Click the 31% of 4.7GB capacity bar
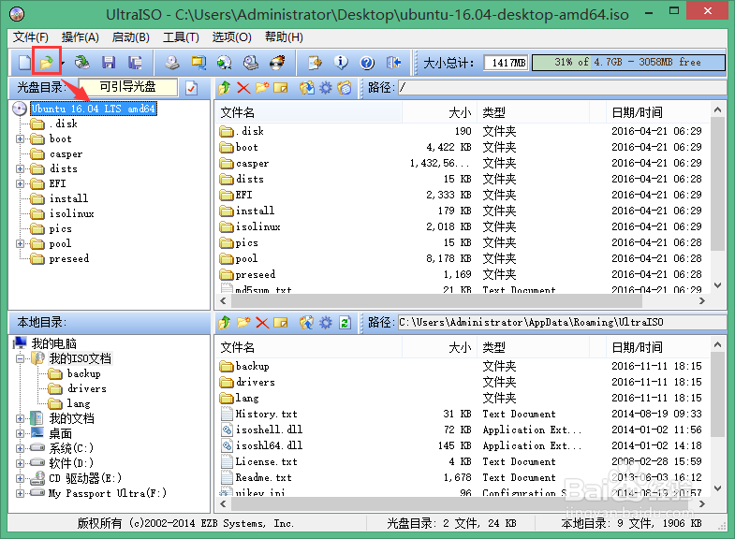 (x=628, y=63)
